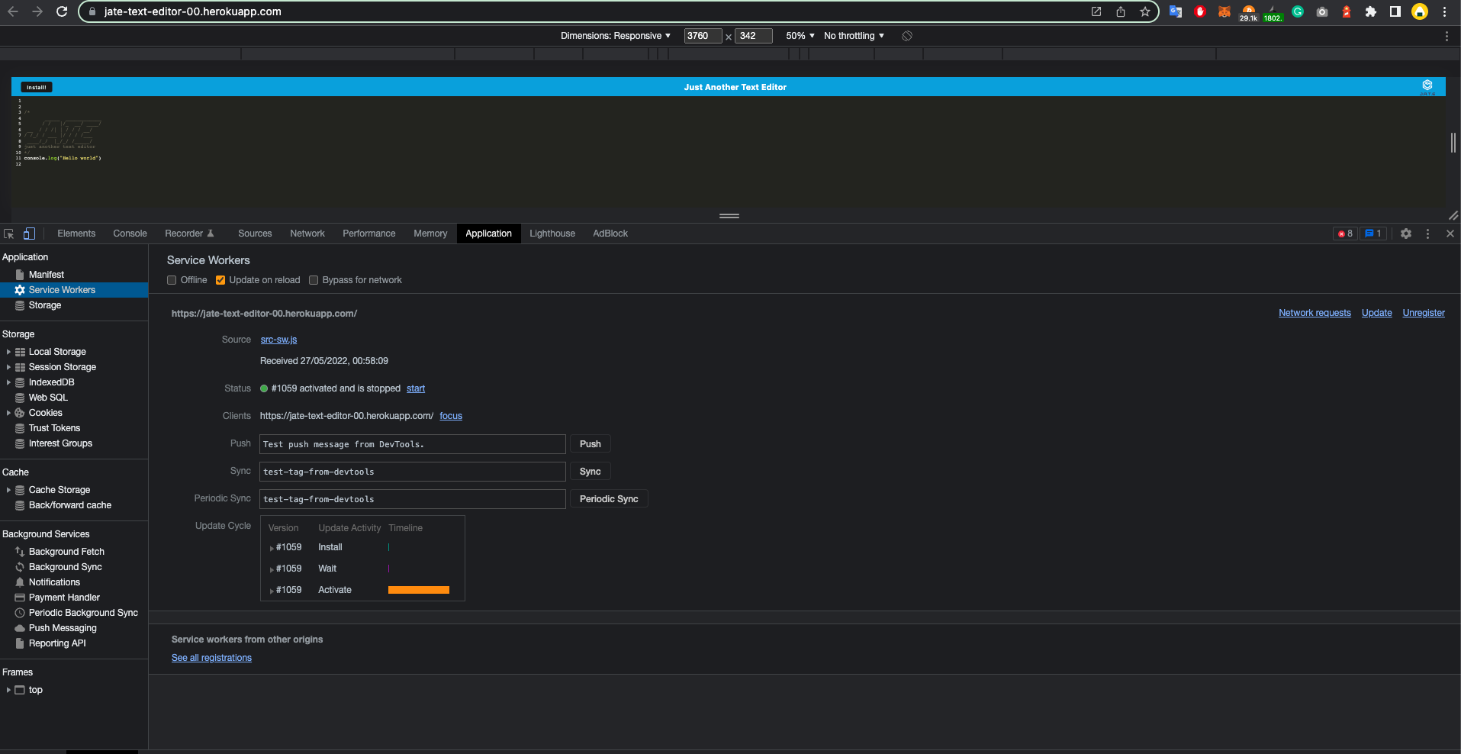Click the Sync tag input field
This screenshot has width=1461, height=754.
pyautogui.click(x=411, y=471)
